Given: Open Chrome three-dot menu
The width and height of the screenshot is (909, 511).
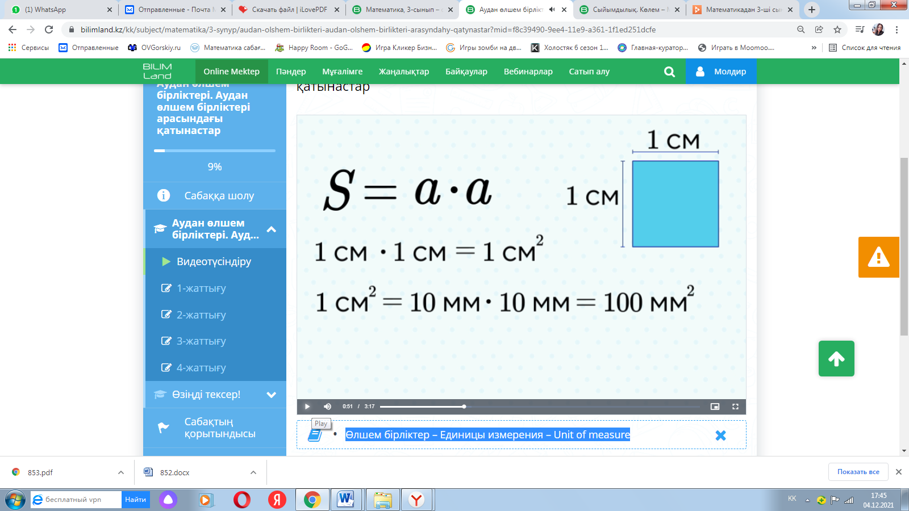Looking at the screenshot, I should (x=897, y=30).
